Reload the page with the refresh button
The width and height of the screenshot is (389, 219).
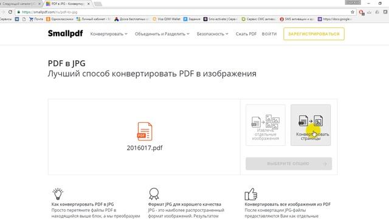point(10,12)
